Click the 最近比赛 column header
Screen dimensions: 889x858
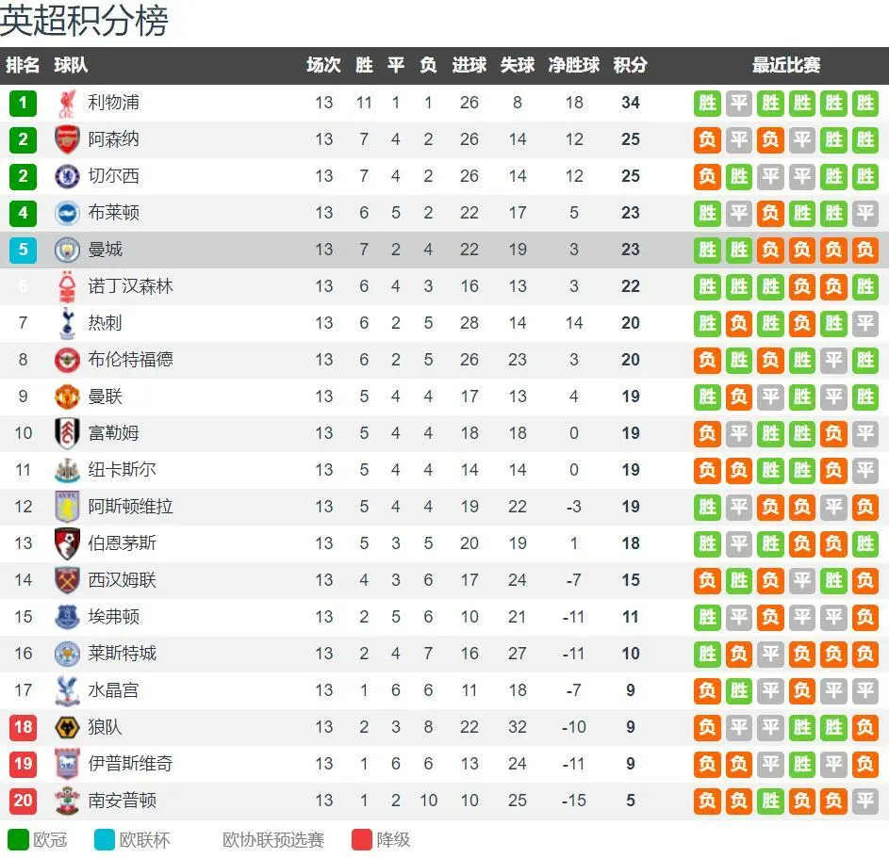(786, 65)
